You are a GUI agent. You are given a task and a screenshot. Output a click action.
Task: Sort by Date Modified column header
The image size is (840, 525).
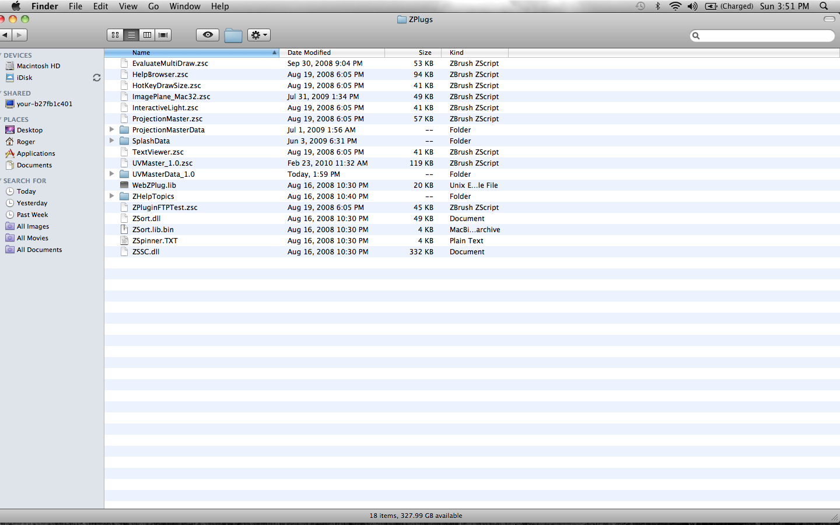[332, 52]
